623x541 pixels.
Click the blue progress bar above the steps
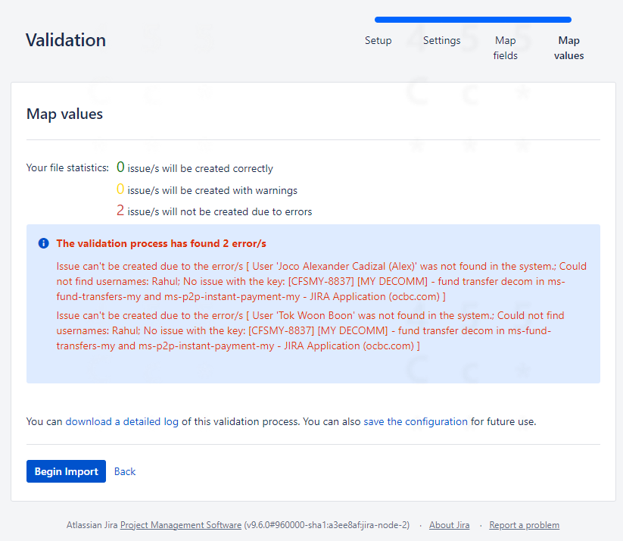(472, 20)
